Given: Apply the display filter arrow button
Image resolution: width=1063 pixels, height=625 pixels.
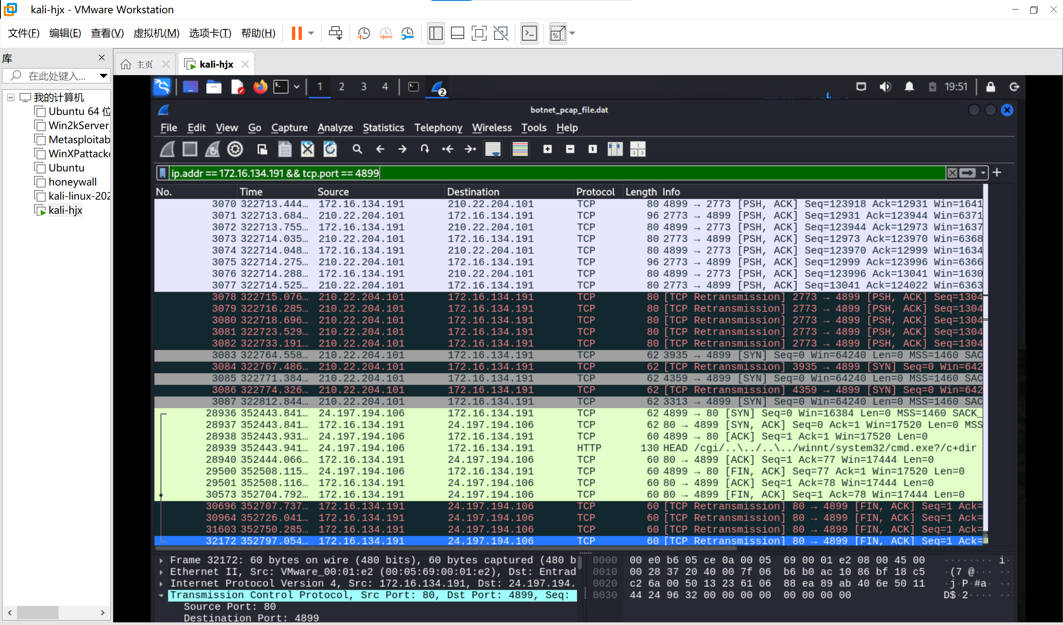Looking at the screenshot, I should point(967,173).
